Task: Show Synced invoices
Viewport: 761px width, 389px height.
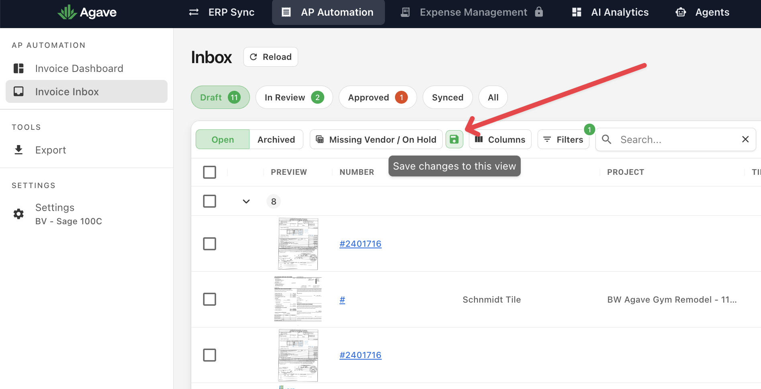Action: click(x=448, y=97)
